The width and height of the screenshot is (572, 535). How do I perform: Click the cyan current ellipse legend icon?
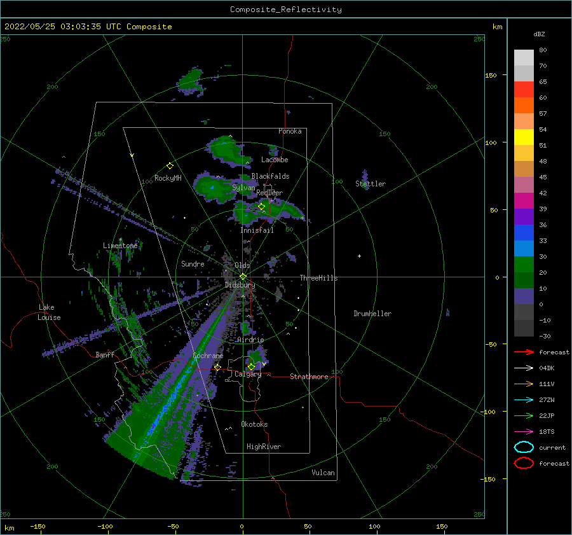tap(524, 447)
